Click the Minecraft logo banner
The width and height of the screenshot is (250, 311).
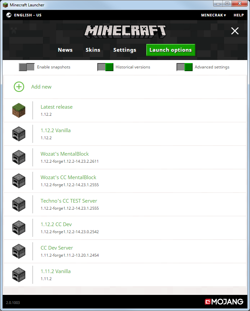(125, 32)
